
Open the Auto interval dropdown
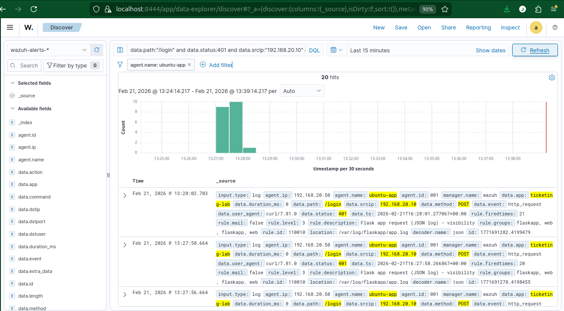pyautogui.click(x=302, y=91)
